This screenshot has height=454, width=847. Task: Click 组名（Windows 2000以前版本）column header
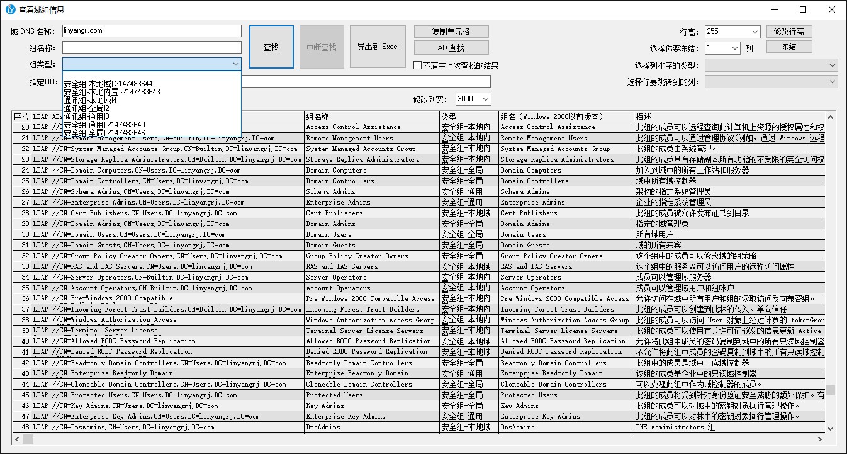566,116
